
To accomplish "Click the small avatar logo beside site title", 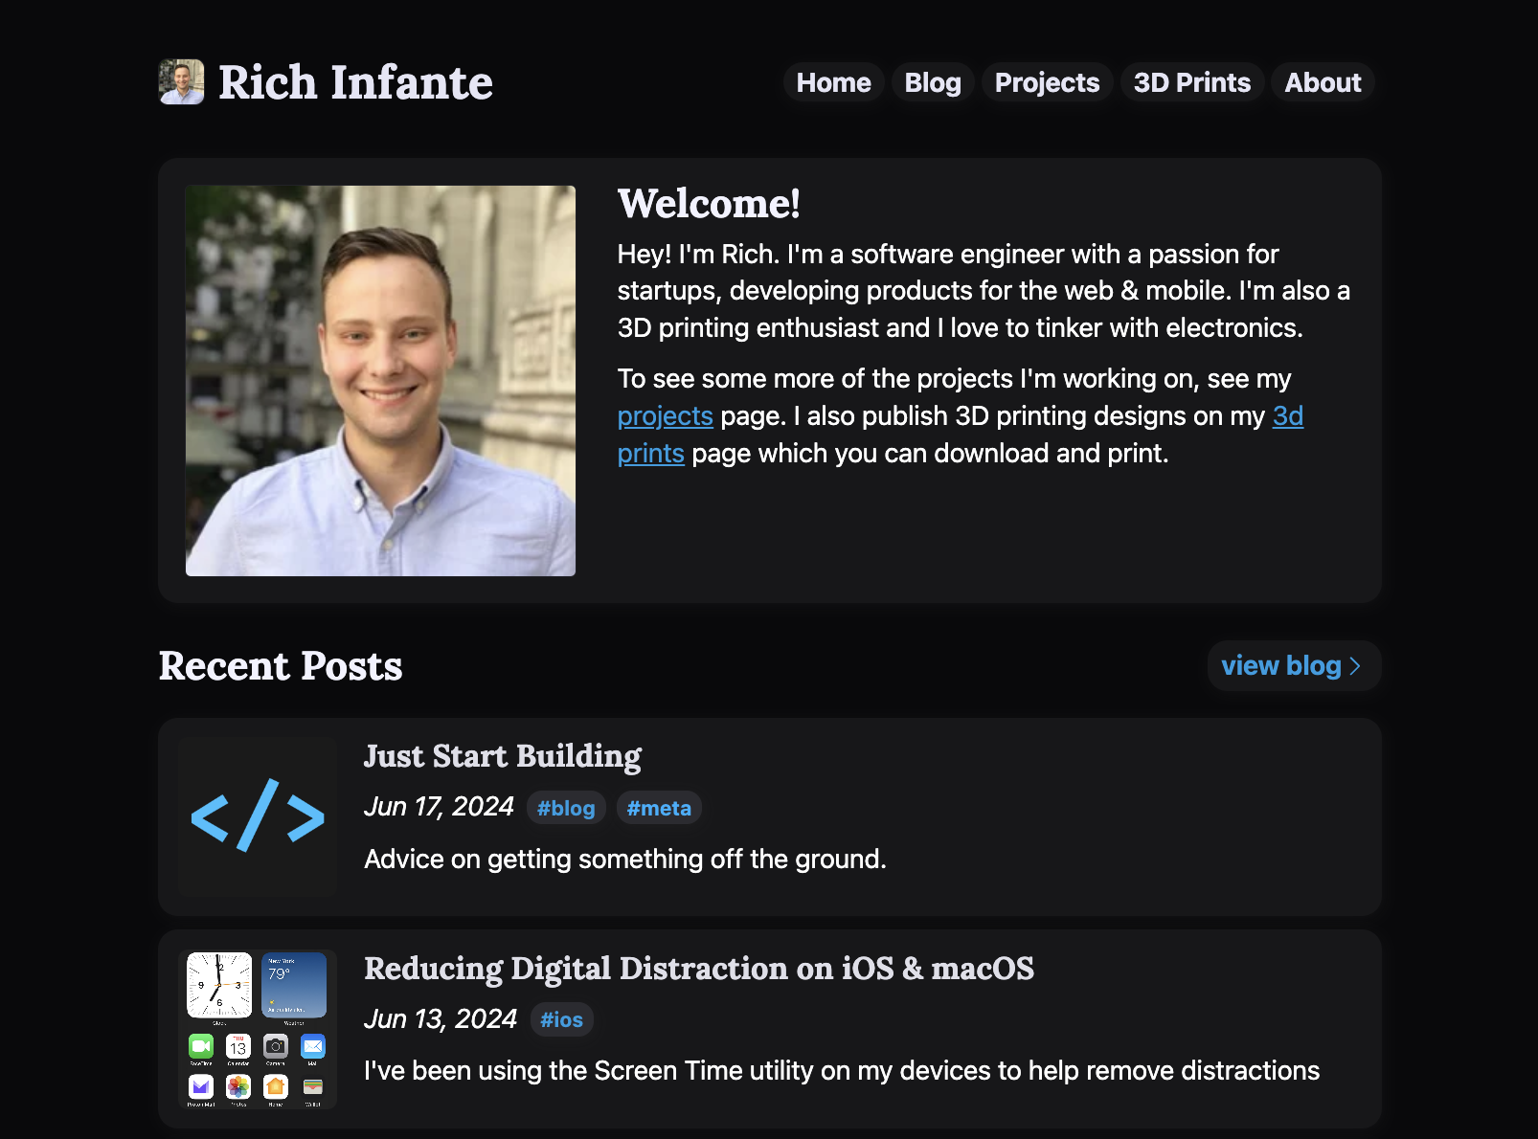I will click(x=181, y=82).
